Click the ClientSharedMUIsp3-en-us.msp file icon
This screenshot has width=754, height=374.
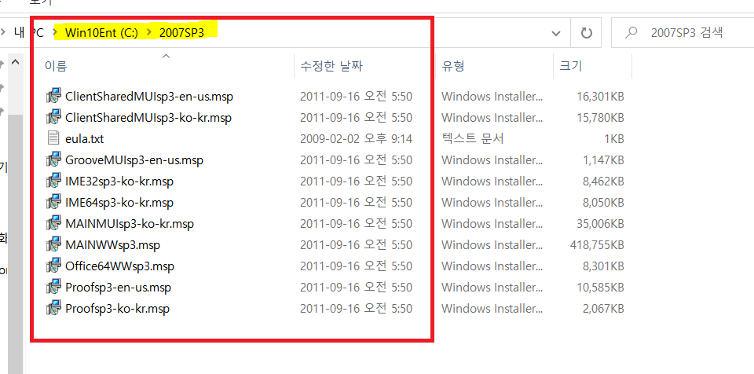53,97
